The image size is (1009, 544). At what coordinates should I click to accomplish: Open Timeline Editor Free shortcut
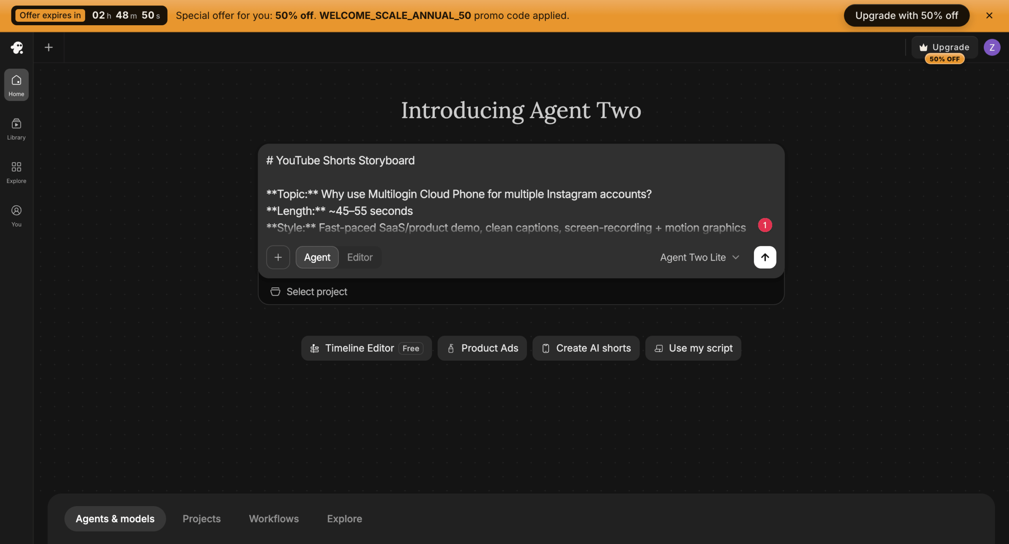click(366, 348)
